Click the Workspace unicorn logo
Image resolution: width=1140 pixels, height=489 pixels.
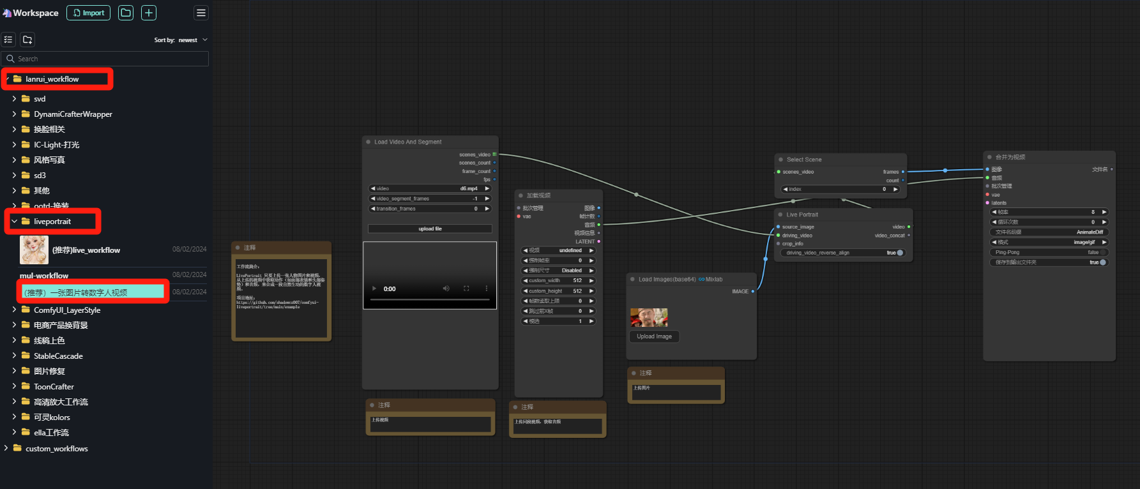[7, 13]
